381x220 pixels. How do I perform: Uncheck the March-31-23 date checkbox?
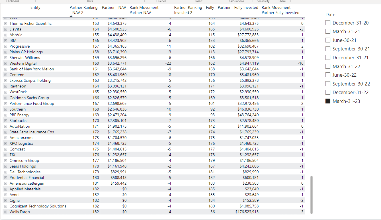(x=328, y=101)
